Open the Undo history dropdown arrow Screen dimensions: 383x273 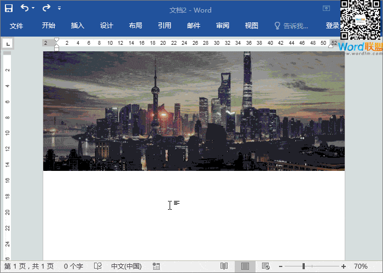point(33,8)
